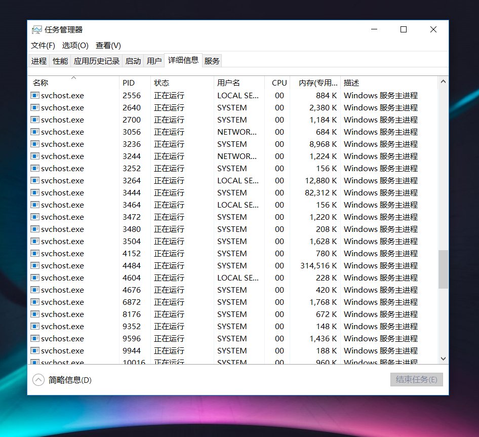Select memory value 8,968 K
The width and height of the screenshot is (479, 437).
[x=323, y=144]
